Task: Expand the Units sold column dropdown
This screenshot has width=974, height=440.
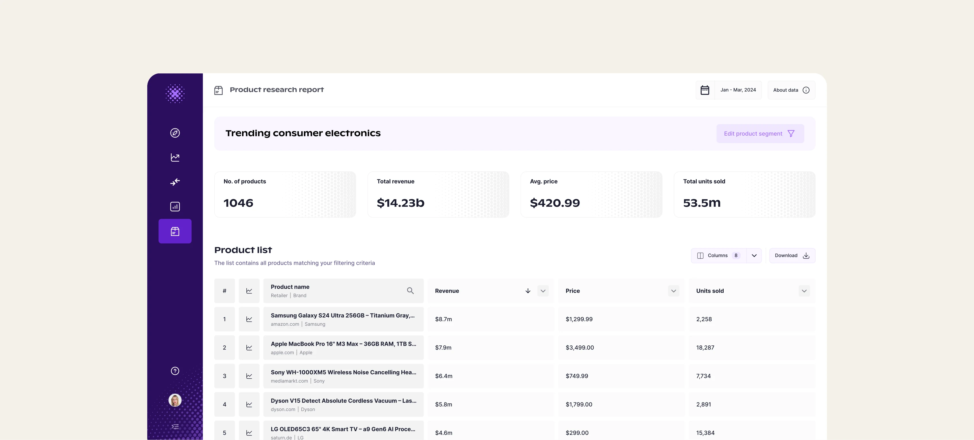Action: point(804,291)
